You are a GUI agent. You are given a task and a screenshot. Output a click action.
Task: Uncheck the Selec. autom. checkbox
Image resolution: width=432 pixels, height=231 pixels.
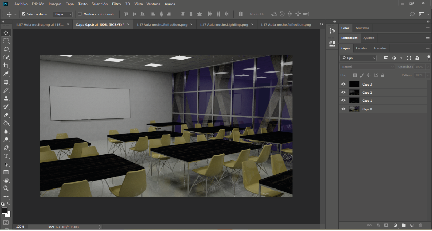coord(24,14)
